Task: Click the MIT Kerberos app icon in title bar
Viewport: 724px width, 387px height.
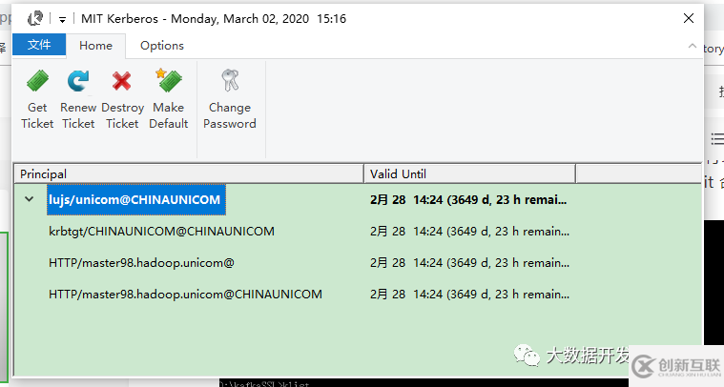Action: tap(35, 18)
